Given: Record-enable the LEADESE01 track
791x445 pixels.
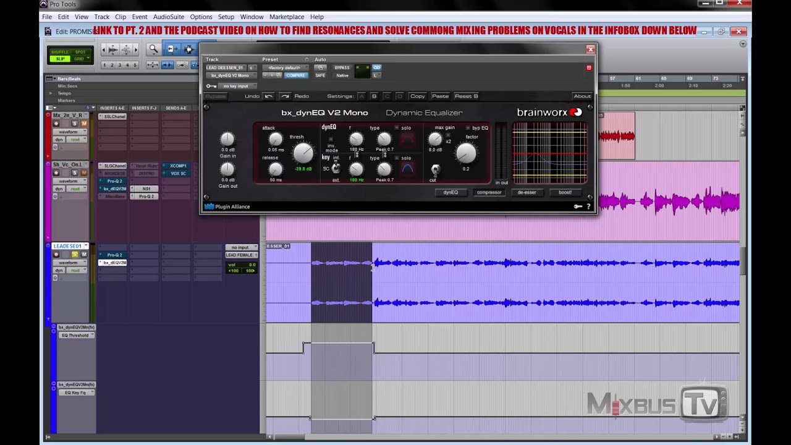Looking at the screenshot, I should [56, 254].
